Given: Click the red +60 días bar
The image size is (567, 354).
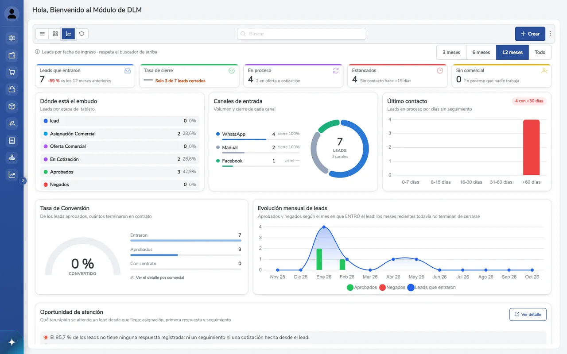Looking at the screenshot, I should click(x=531, y=147).
